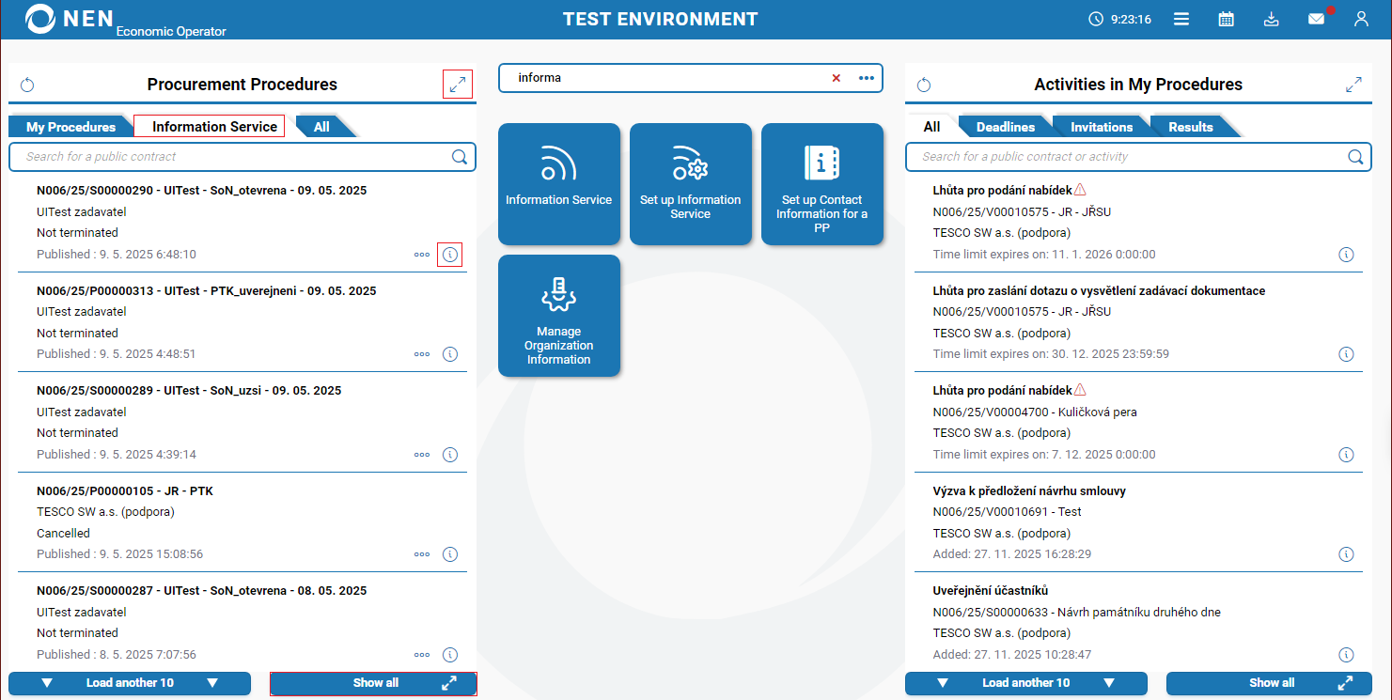Focus the public contract search field
Screen dimensions: 1392x700
(x=242, y=157)
